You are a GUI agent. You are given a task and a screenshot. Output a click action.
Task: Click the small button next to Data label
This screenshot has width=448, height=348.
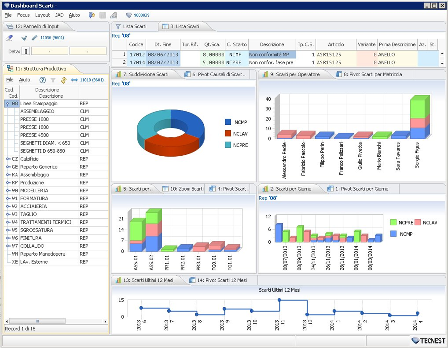(26, 51)
